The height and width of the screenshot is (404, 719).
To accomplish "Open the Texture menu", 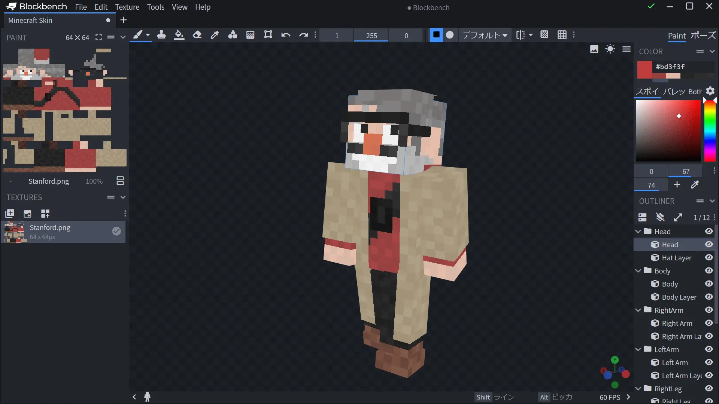I will (127, 7).
